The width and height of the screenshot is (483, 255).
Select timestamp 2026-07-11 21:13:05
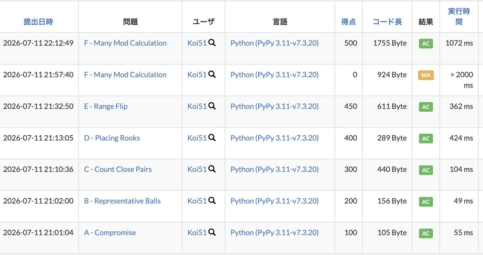pos(38,138)
